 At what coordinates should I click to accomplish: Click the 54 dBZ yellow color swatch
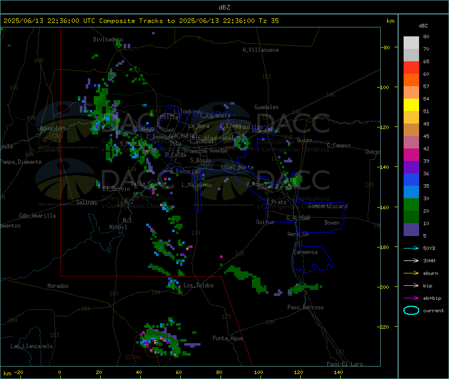411,105
